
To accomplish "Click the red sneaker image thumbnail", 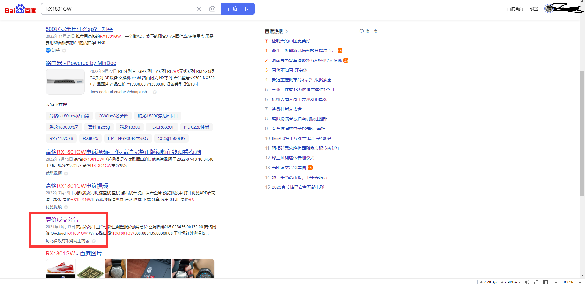I will [x=60, y=267].
